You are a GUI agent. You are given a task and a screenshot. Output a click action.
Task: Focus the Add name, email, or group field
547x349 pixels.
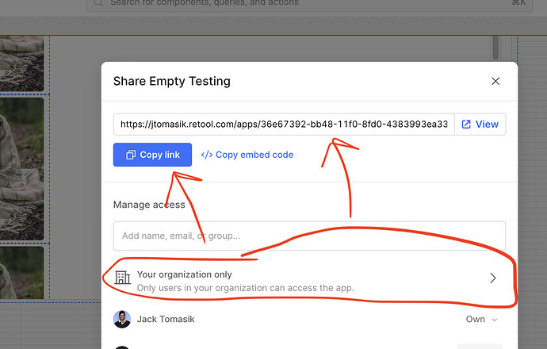(x=309, y=236)
